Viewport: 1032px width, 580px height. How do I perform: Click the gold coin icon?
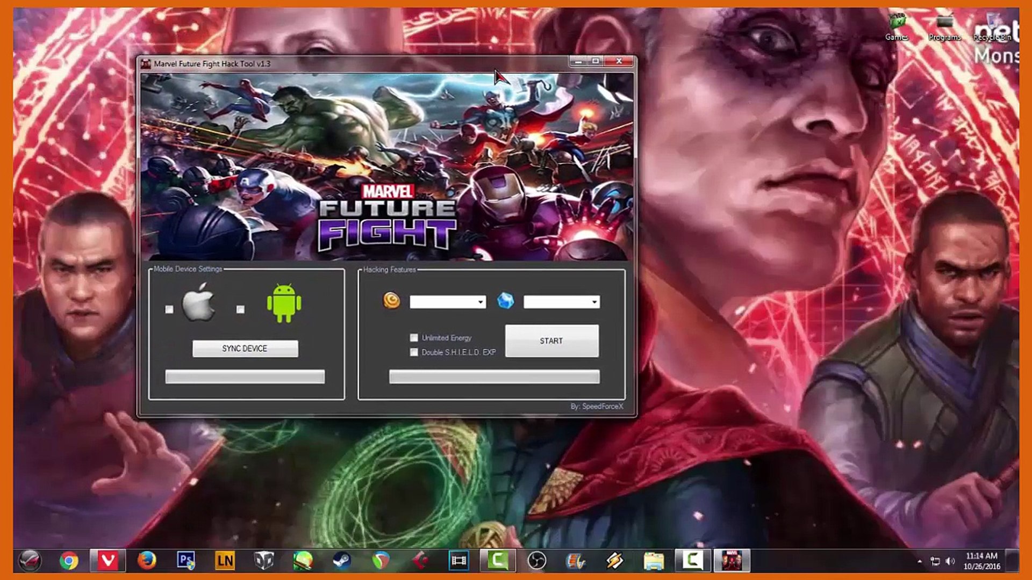coord(391,300)
